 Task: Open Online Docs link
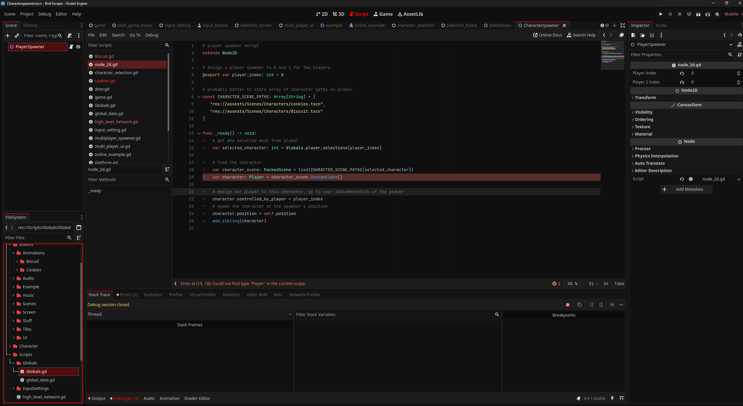pyautogui.click(x=547, y=35)
